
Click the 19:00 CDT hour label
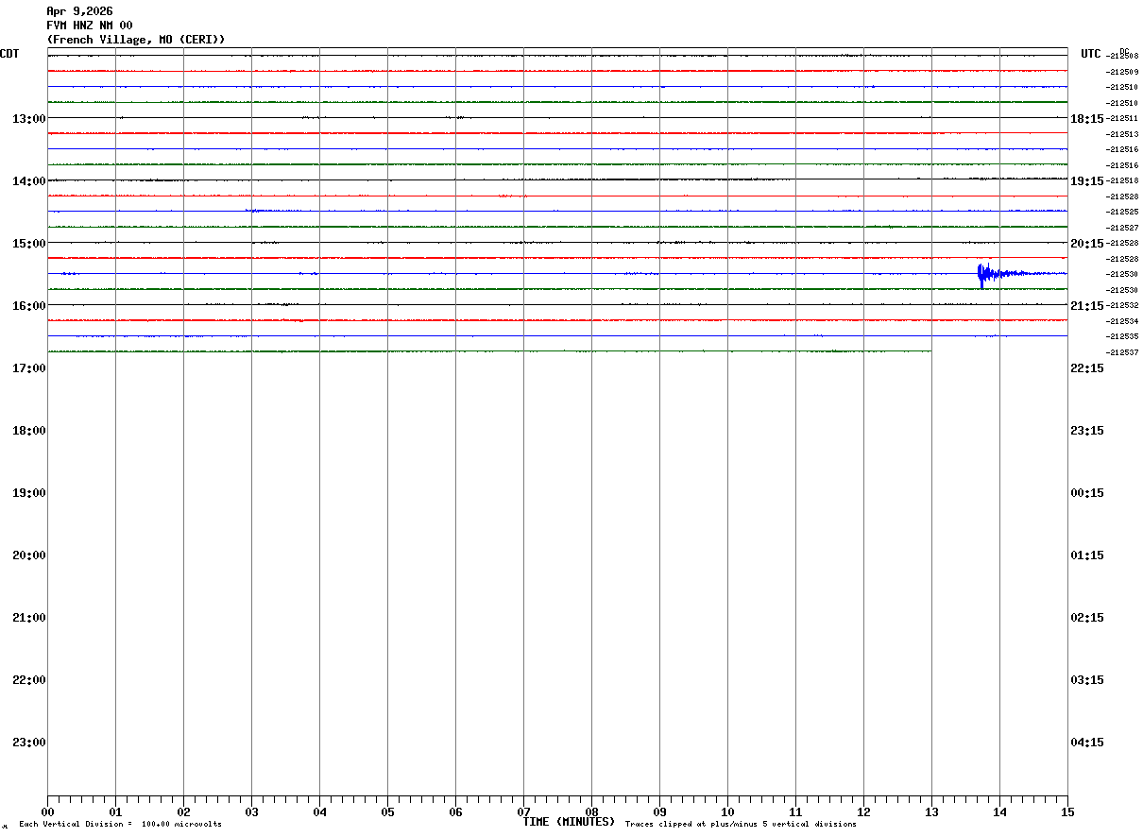click(x=29, y=492)
